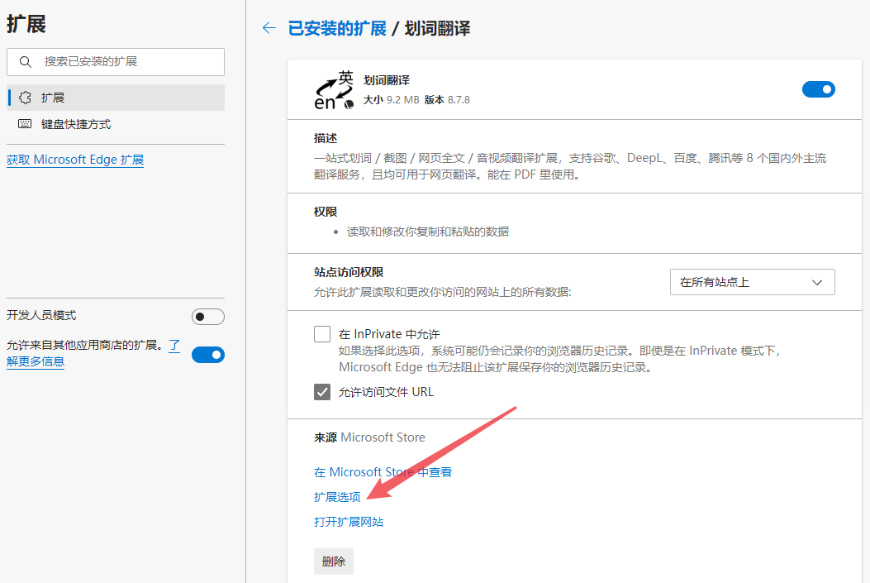
Task: Click the 读取和修改你复制和粘贴的数据 permission text
Action: [x=428, y=232]
